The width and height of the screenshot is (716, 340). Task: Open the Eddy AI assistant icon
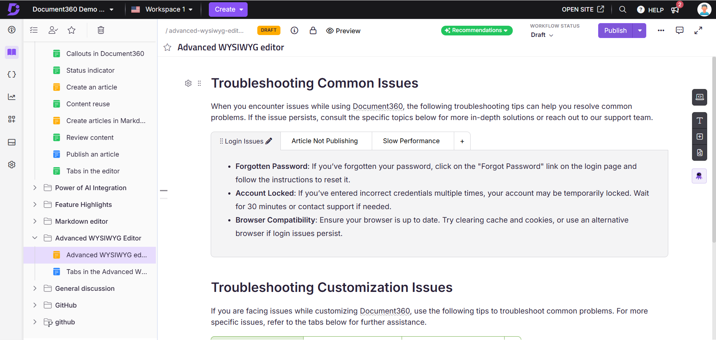click(x=699, y=176)
